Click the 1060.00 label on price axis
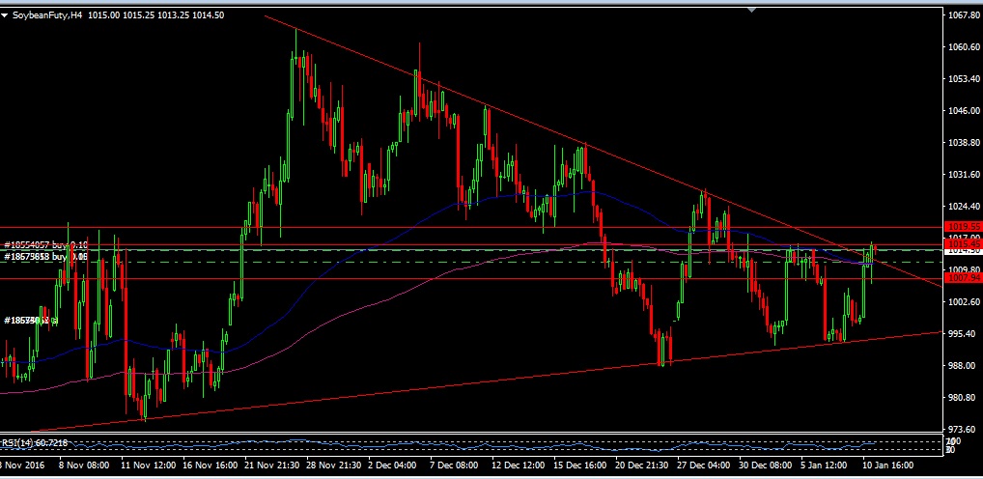Screen dimensions: 983x479 [962, 47]
